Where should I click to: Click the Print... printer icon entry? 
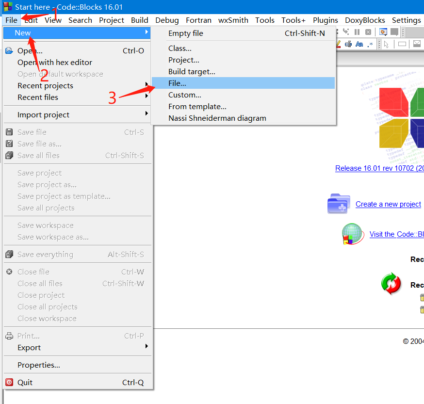[9, 336]
